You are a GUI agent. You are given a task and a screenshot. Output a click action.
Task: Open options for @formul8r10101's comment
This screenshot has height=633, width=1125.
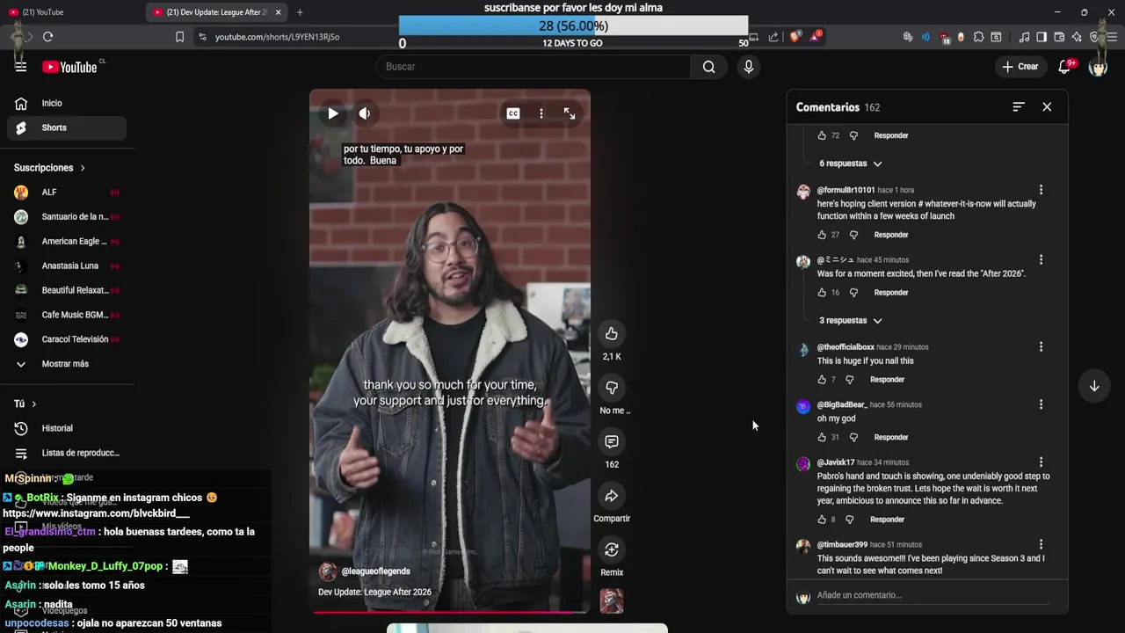point(1041,190)
